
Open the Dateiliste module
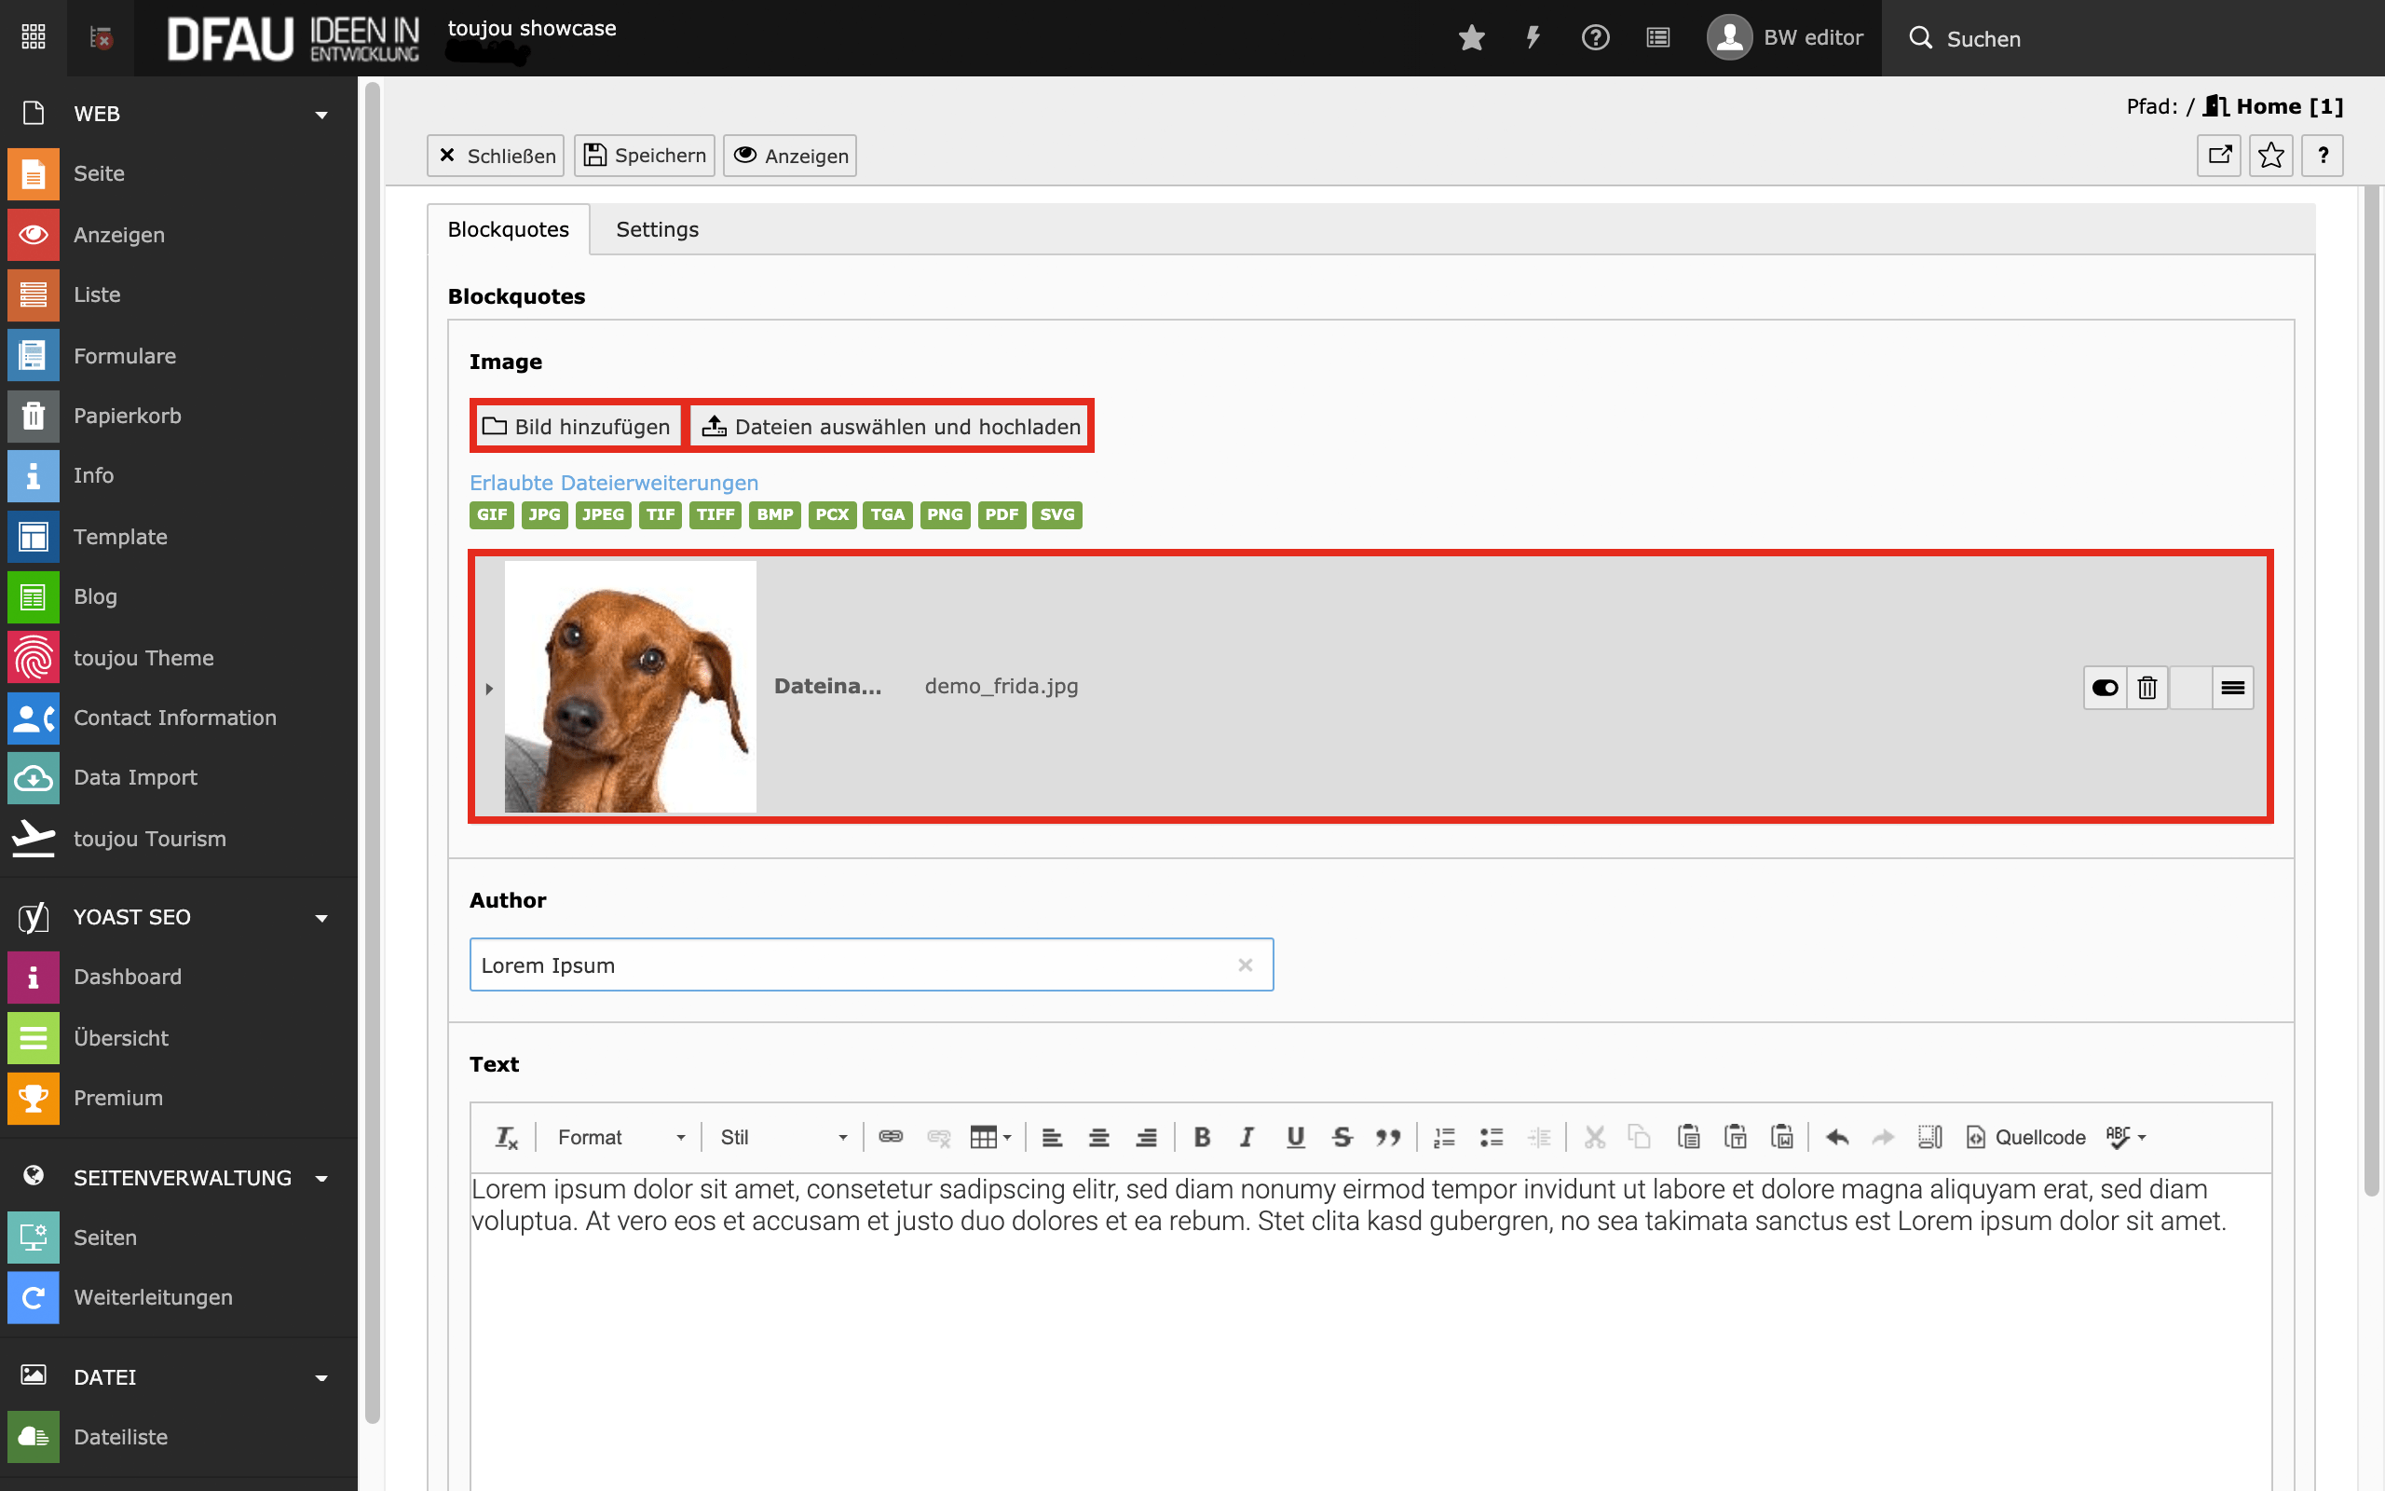point(120,1437)
